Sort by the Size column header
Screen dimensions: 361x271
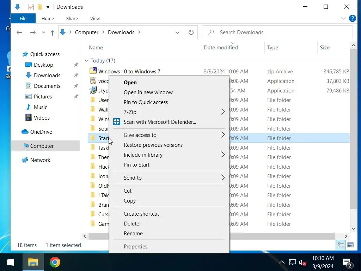pyautogui.click(x=325, y=48)
